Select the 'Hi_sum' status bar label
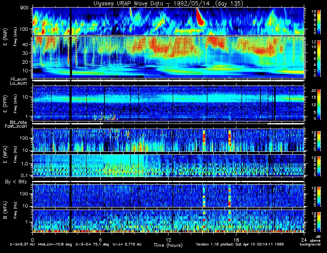This screenshot has width=327, height=253. (x=19, y=79)
